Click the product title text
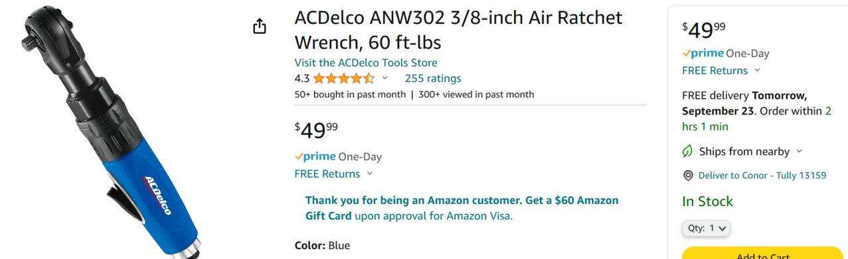848x259 pixels. point(459,30)
